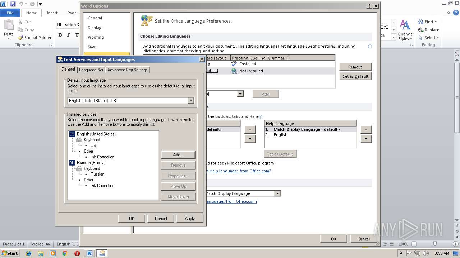Select Save category in Word Options
Screen dimensions: 460x258
(106, 47)
